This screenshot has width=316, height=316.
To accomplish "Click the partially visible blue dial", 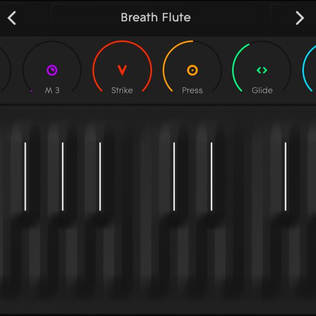I will point(309,69).
